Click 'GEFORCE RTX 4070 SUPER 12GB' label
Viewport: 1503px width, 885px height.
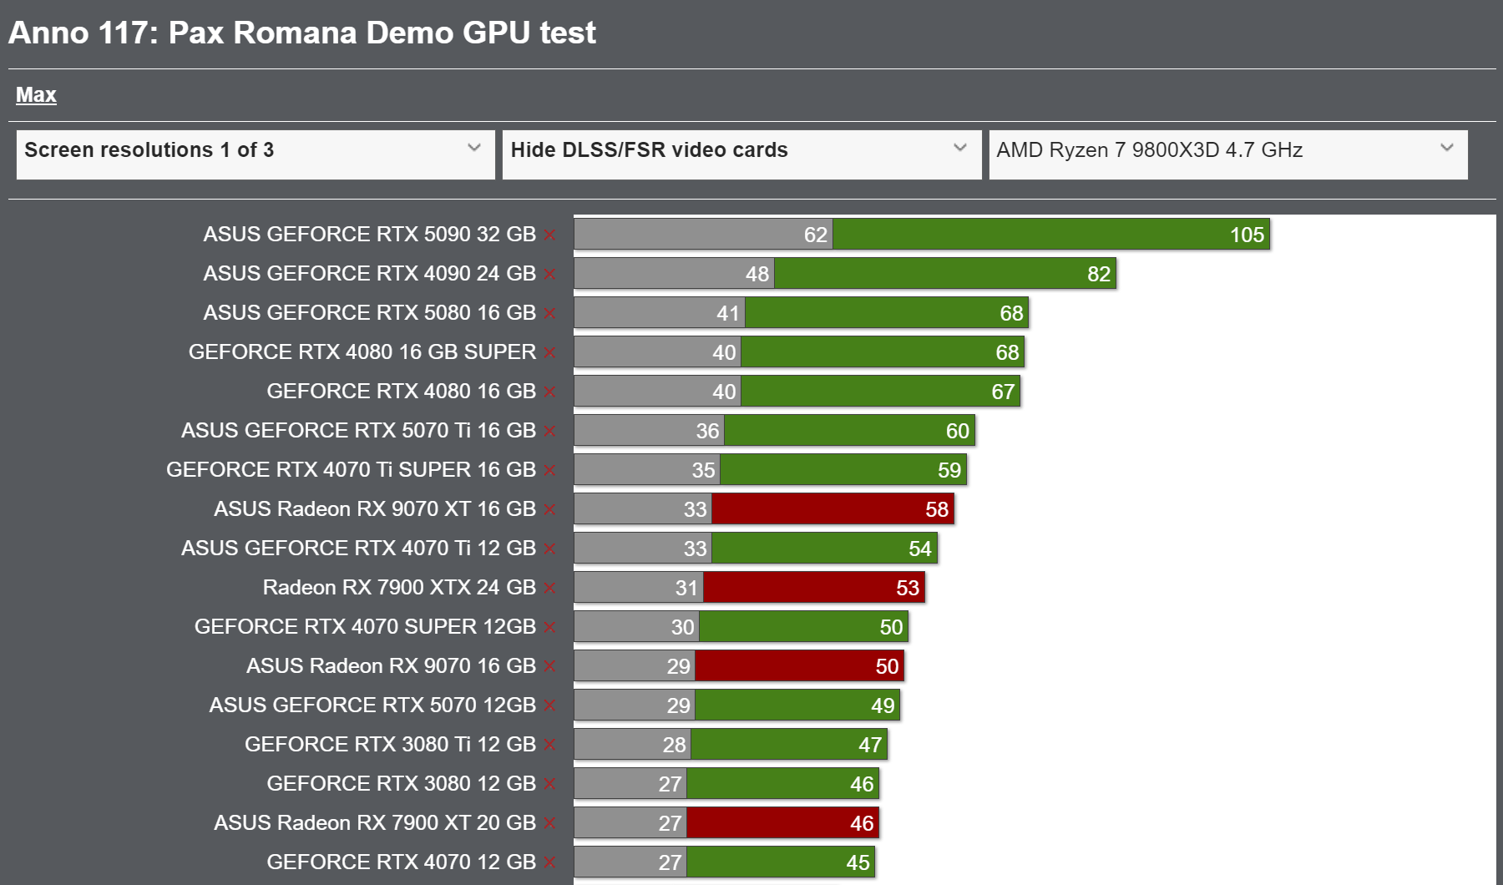click(365, 627)
